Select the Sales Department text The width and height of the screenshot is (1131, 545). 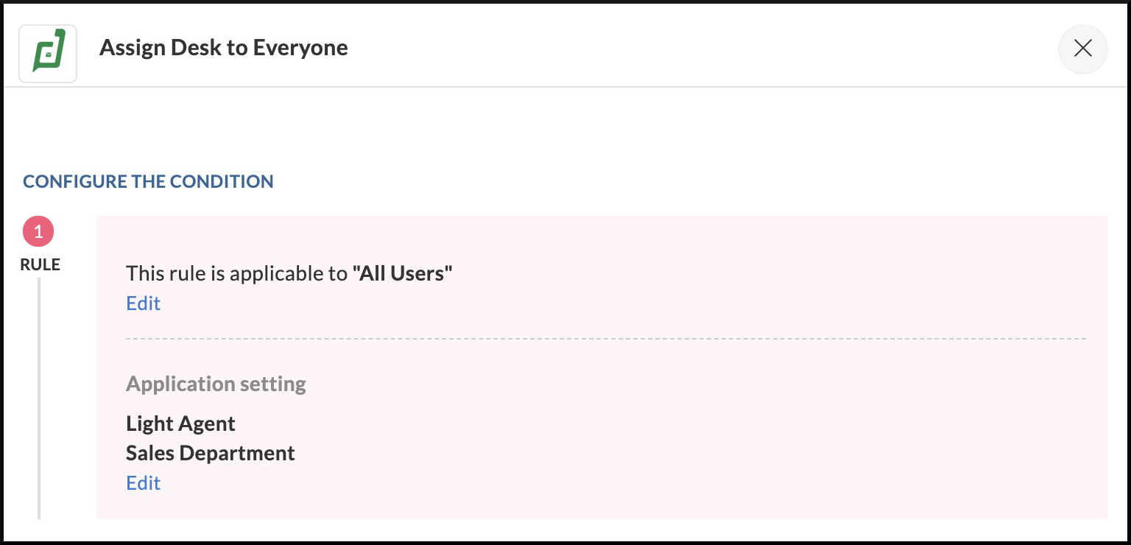210,453
